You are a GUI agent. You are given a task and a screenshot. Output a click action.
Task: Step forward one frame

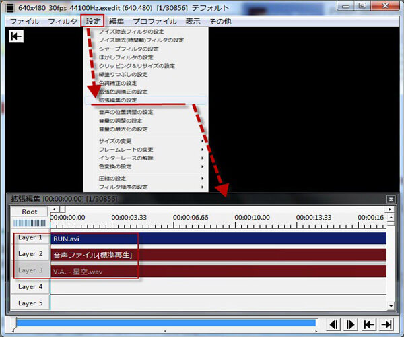pyautogui.click(x=351, y=324)
